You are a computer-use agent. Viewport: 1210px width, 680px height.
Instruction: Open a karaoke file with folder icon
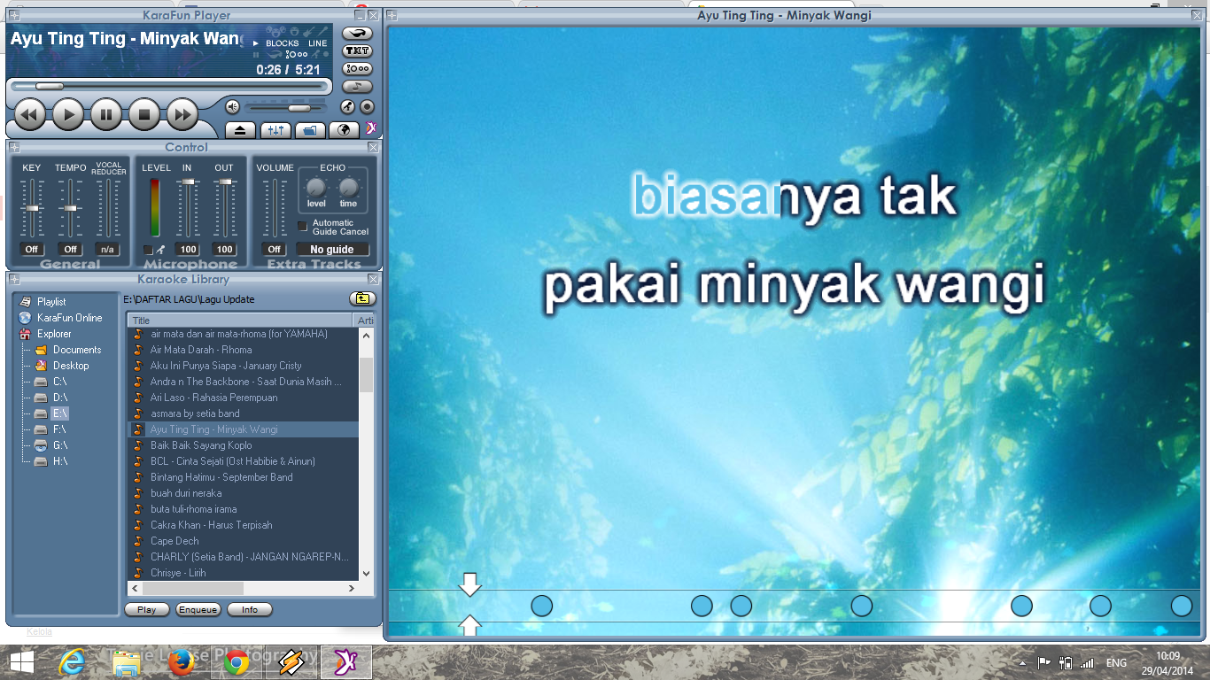click(x=309, y=130)
